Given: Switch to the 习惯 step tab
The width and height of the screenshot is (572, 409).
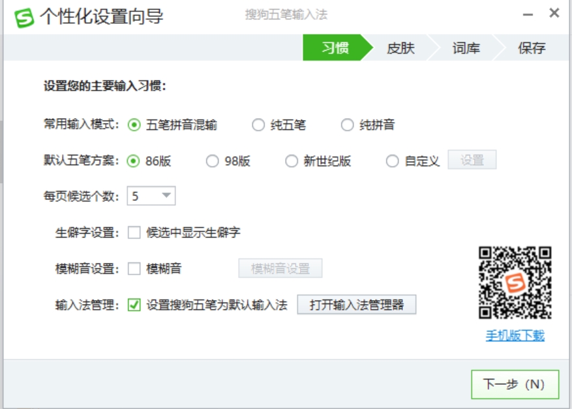Looking at the screenshot, I should (335, 48).
